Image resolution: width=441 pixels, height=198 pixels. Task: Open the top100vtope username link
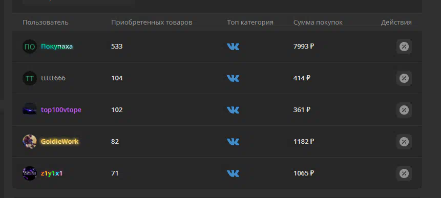pyautogui.click(x=61, y=110)
